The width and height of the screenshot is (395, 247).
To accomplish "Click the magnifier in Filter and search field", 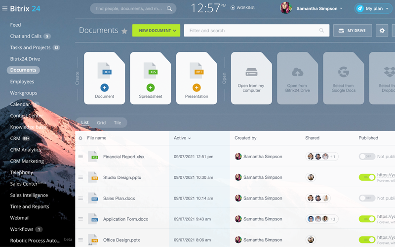I will tap(321, 30).
